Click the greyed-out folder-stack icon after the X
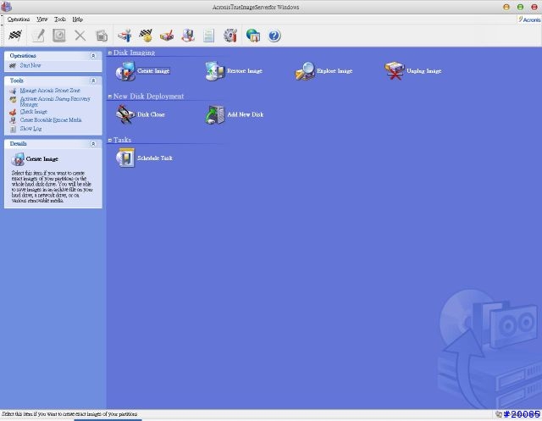Image resolution: width=542 pixels, height=421 pixels. pos(102,36)
